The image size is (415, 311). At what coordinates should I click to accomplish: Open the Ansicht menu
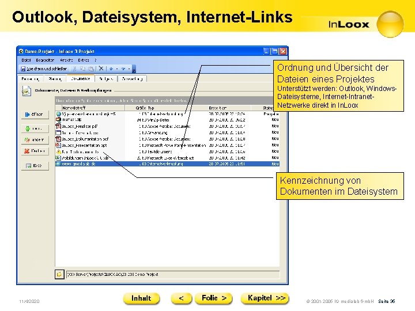coord(66,60)
